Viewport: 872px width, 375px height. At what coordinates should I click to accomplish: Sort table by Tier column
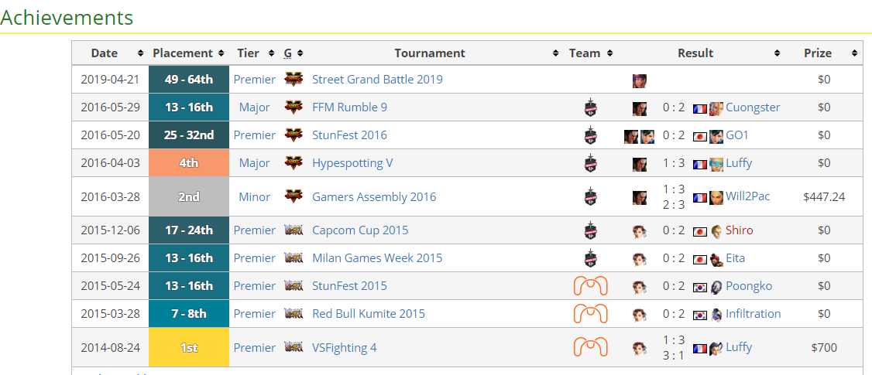(x=254, y=53)
